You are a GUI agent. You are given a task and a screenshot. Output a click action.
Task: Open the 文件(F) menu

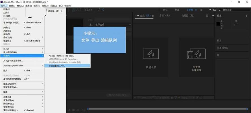[x=4, y=6]
